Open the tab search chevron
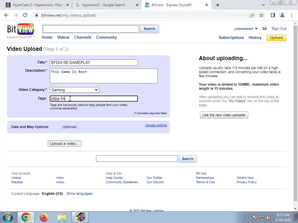The width and height of the screenshot is (298, 223). pos(263,5)
